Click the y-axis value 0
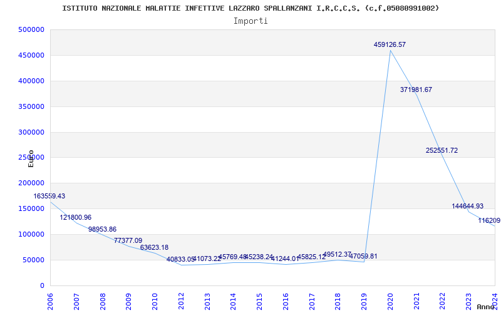This screenshot has height=313, width=501. tap(42, 286)
